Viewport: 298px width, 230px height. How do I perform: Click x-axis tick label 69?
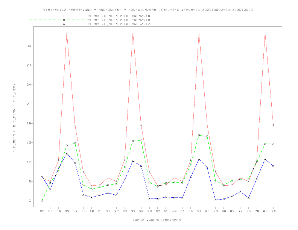232,211
